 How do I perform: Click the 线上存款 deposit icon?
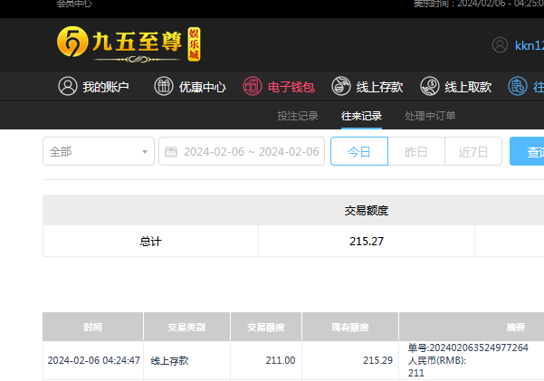tap(341, 86)
